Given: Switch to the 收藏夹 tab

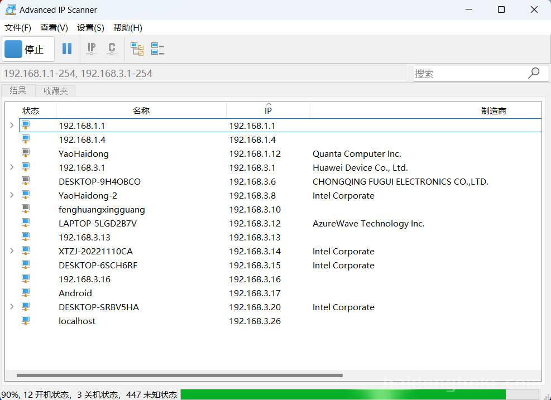Looking at the screenshot, I should tap(55, 91).
